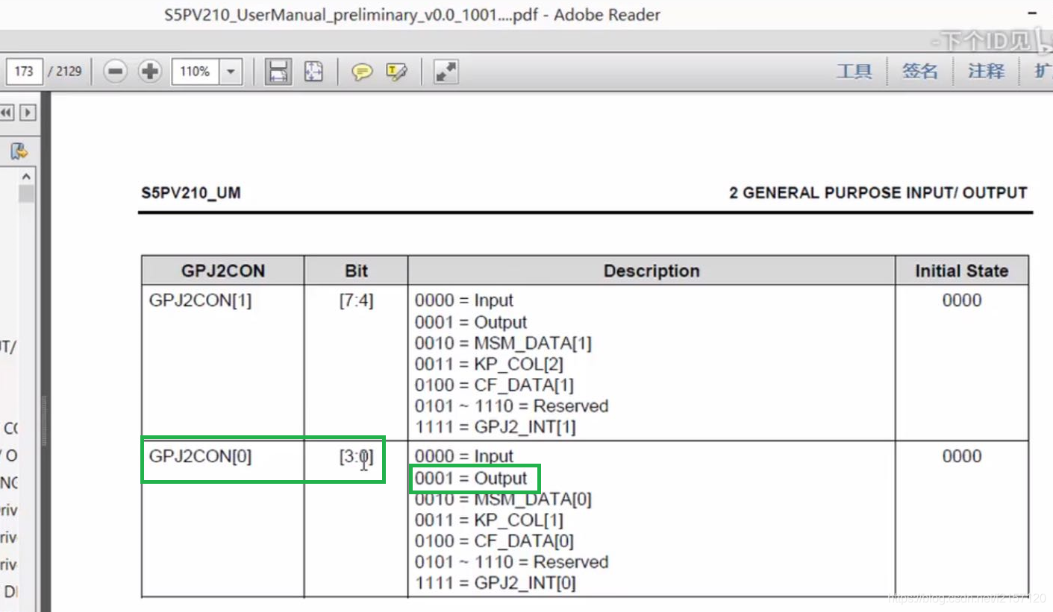Click the blog watermark link at bottom
Image resolution: width=1053 pixels, height=612 pixels.
pos(966,599)
